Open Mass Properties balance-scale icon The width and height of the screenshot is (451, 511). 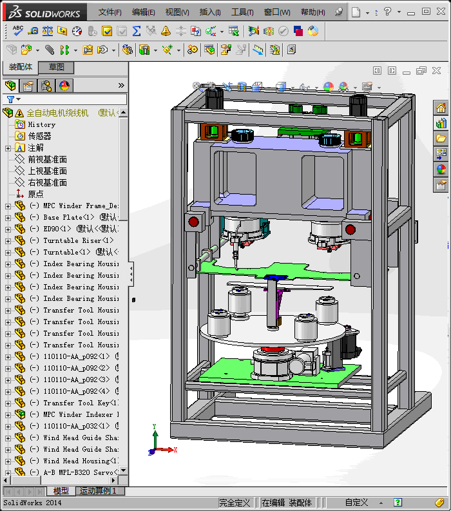point(48,31)
